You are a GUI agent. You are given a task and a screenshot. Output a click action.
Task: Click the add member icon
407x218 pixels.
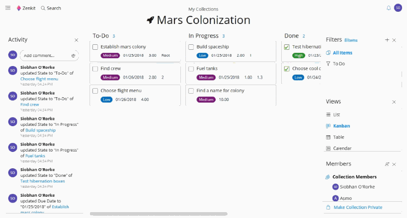pos(387,164)
